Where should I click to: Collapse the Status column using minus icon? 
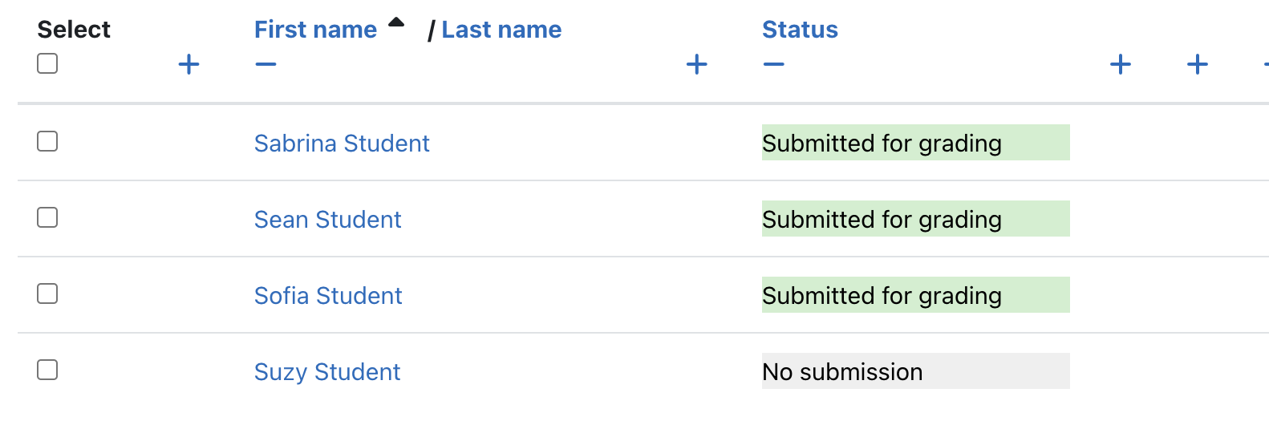(x=773, y=64)
